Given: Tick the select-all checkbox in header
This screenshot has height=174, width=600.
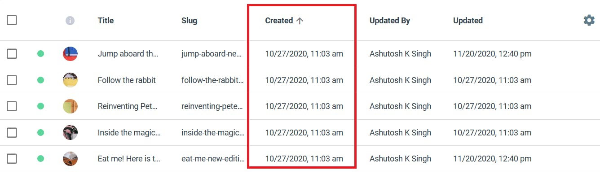Looking at the screenshot, I should (x=12, y=20).
